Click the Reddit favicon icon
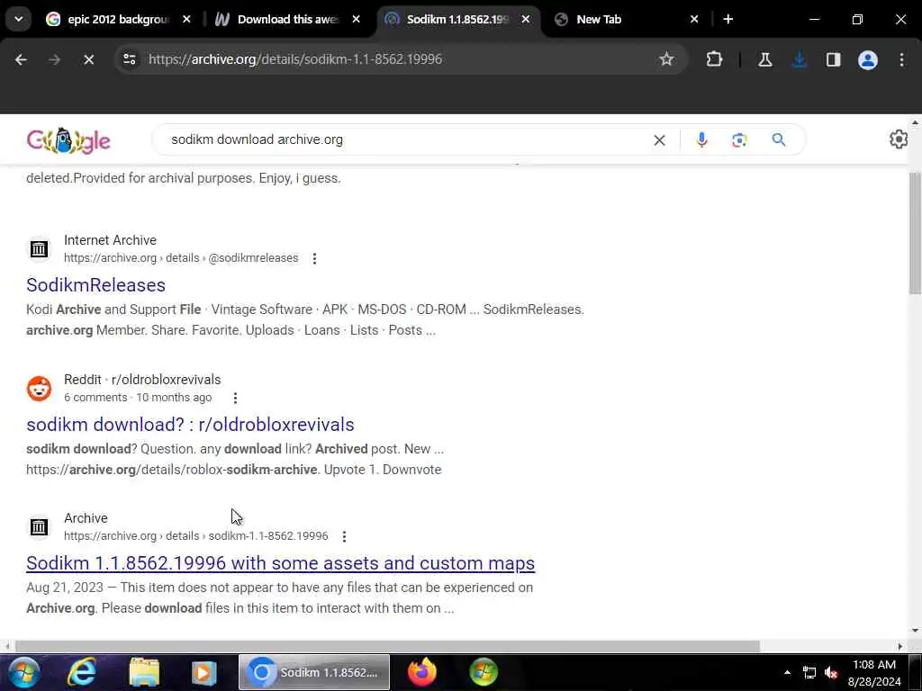Image resolution: width=922 pixels, height=691 pixels. 39,389
